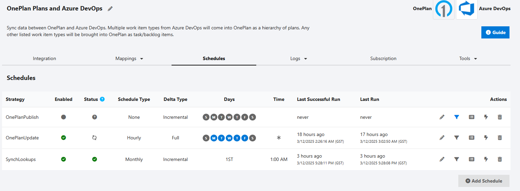520x191 pixels.
Task: Toggle Enabled indicator for OnePlanPublish
Action: 63,117
